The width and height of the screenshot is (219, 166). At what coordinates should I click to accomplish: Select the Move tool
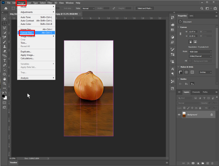click(4, 19)
